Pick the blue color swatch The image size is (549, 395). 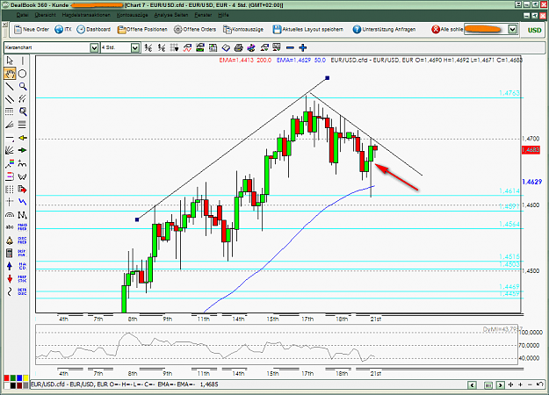pos(19,378)
